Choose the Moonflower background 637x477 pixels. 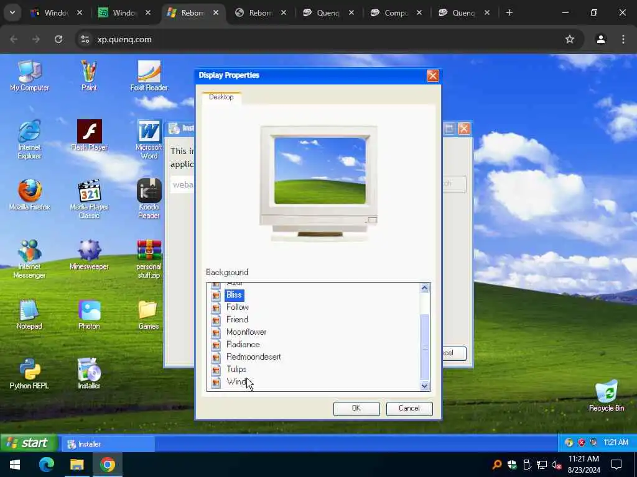pyautogui.click(x=246, y=332)
